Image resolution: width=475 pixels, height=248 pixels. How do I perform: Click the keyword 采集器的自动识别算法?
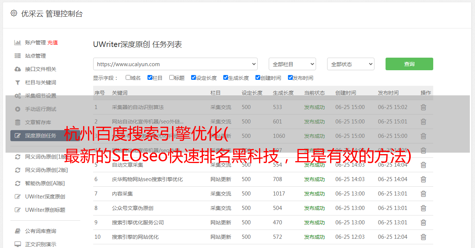point(138,107)
